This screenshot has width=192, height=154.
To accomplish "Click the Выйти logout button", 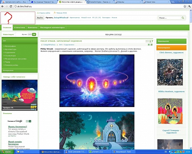I will [40, 18].
